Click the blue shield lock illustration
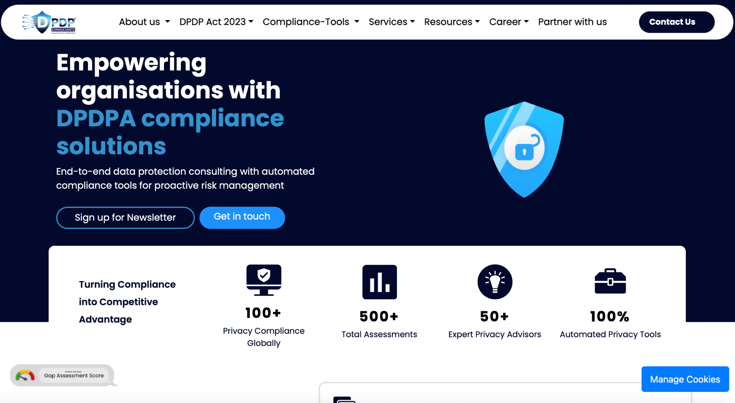This screenshot has width=735, height=403. tap(524, 149)
